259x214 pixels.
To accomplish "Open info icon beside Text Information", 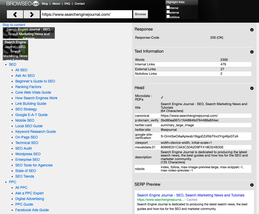I will (x=252, y=52).
